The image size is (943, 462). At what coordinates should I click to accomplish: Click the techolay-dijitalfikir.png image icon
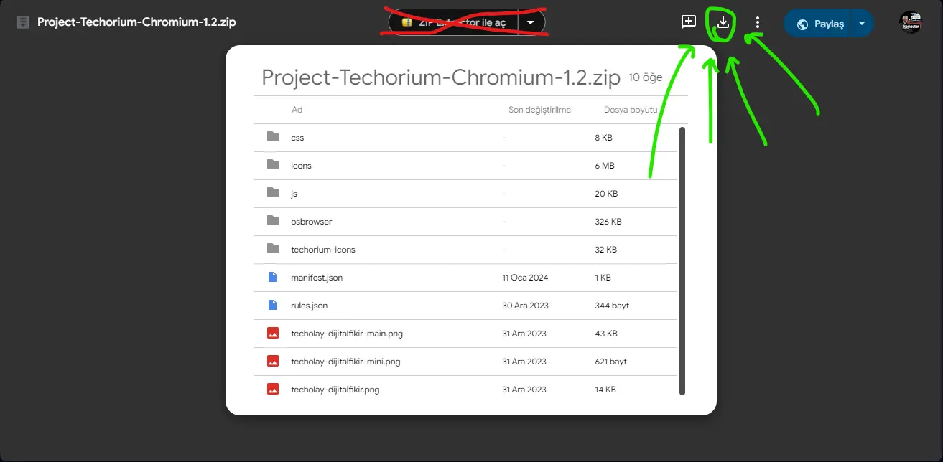click(x=272, y=389)
